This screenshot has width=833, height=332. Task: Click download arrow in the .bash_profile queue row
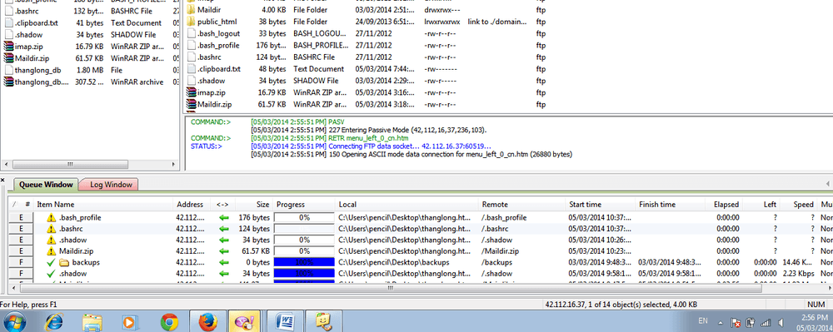pyautogui.click(x=223, y=217)
